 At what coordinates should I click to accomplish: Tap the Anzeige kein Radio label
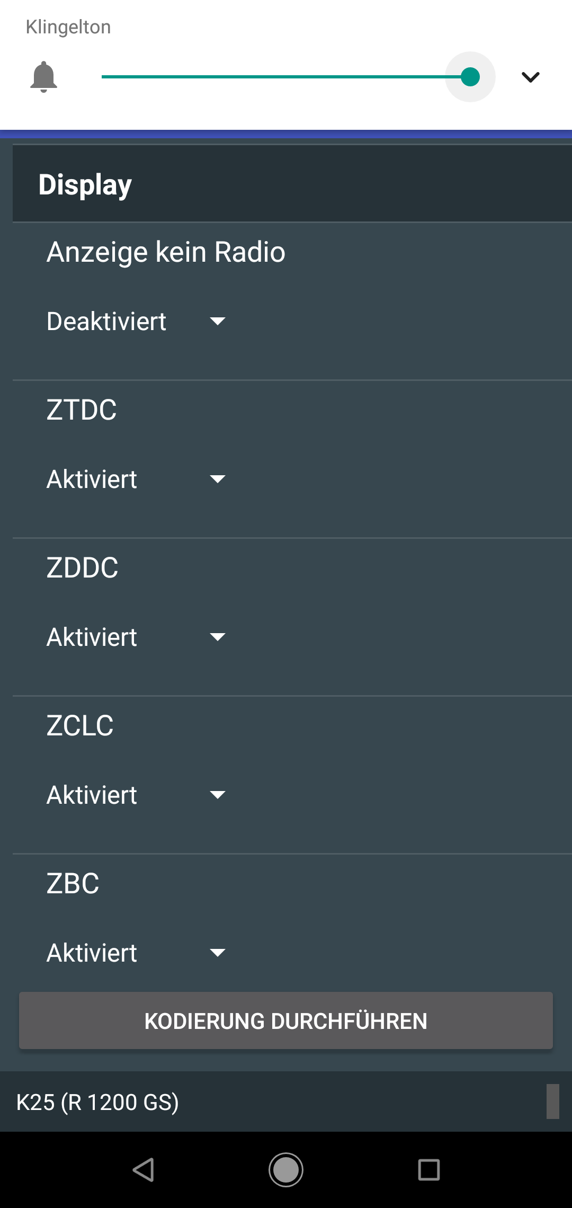(166, 252)
